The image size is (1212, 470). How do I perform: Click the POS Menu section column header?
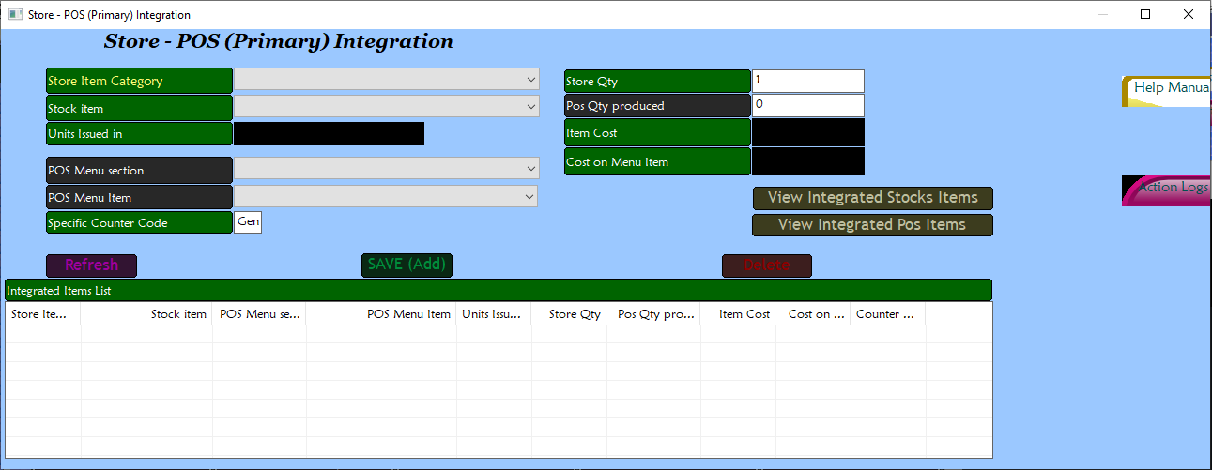(260, 314)
